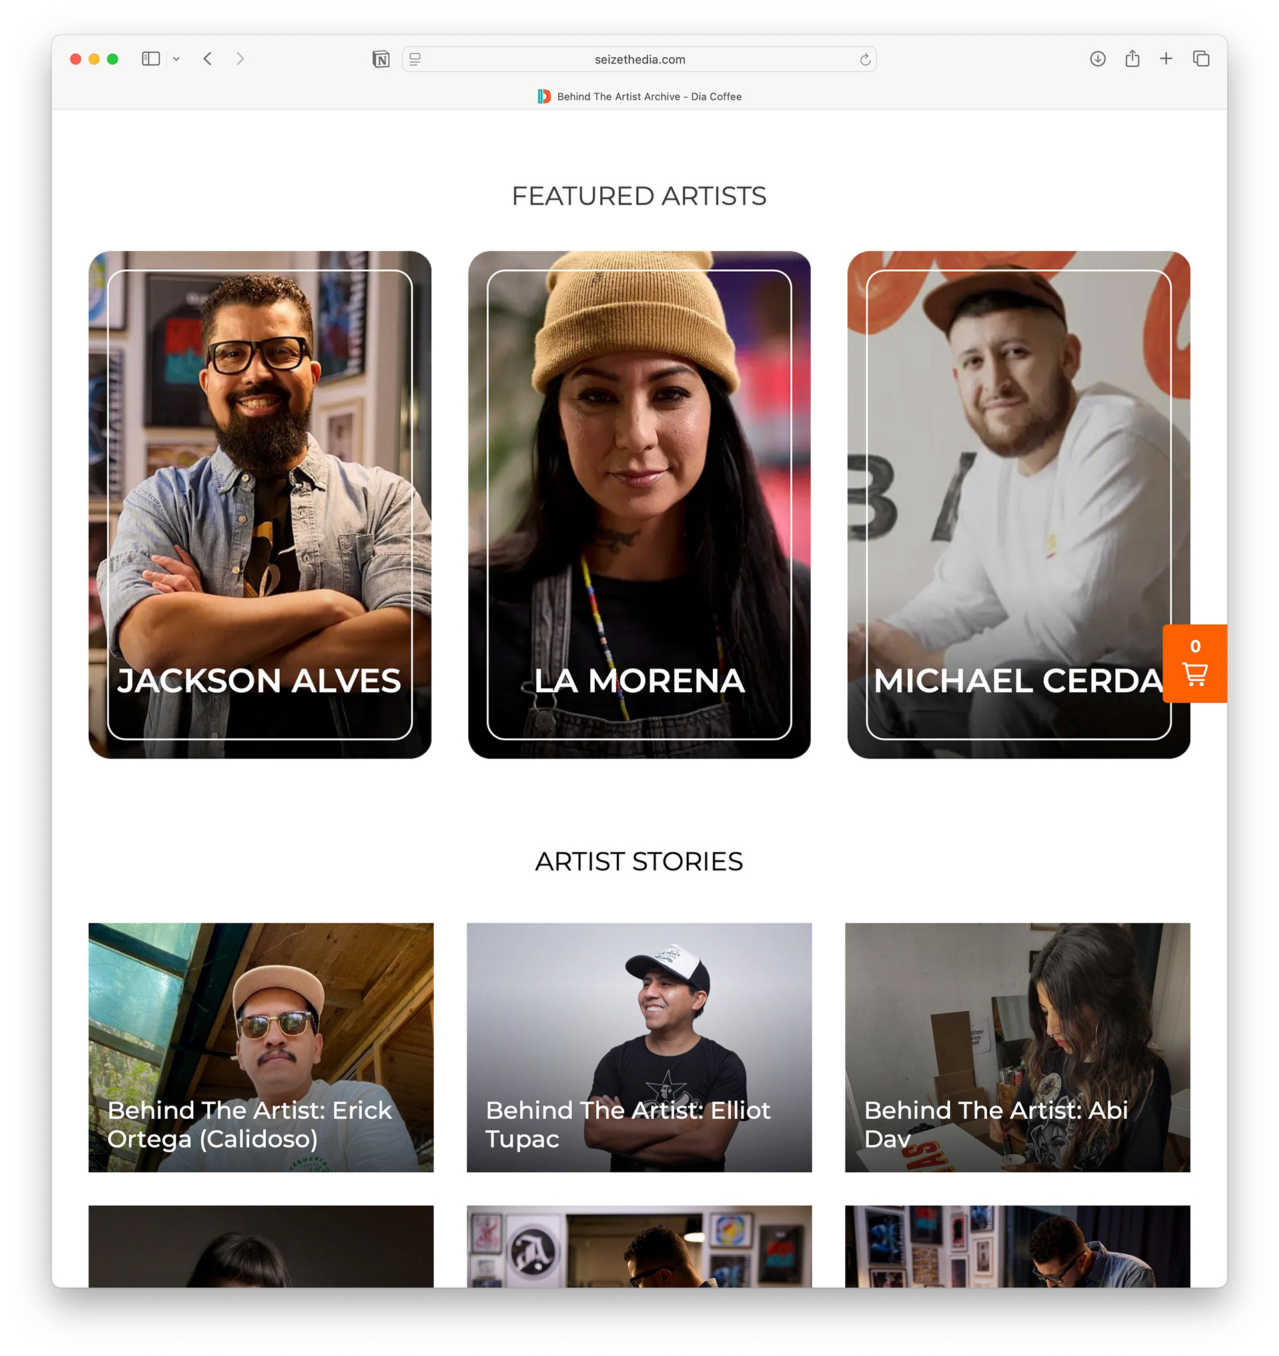The image size is (1279, 1356).
Task: Click the FEATURED ARTISTS heading
Action: coord(639,196)
